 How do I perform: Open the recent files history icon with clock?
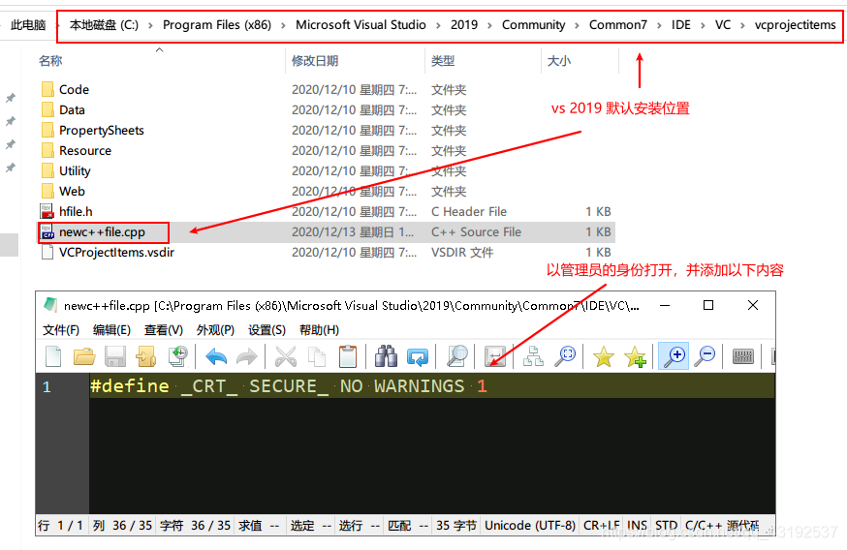177,356
